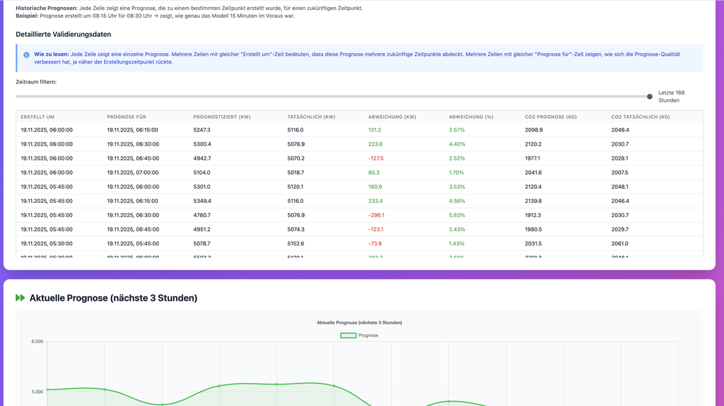Viewport: 724px width, 406px height.
Task: Click the "Detaillierte Validierungsdaten" heading
Action: click(x=64, y=34)
